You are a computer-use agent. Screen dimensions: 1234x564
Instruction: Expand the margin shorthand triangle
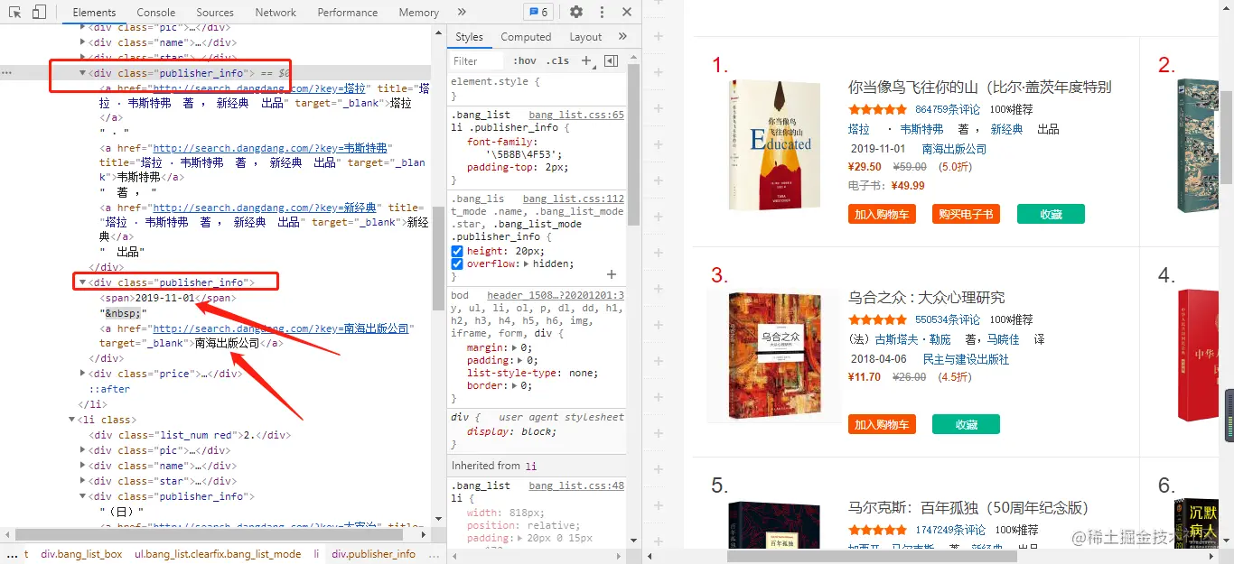point(516,347)
